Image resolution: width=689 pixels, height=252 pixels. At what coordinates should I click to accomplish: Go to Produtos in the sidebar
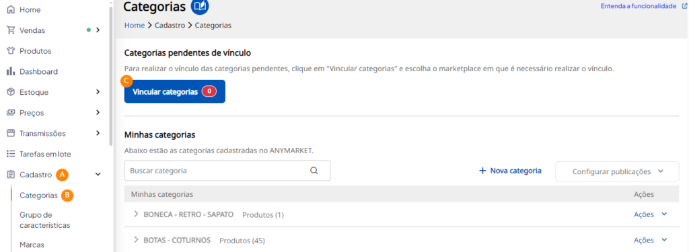pos(35,51)
